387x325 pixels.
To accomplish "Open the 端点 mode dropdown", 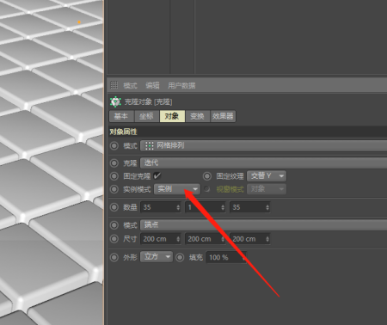I will (263, 225).
